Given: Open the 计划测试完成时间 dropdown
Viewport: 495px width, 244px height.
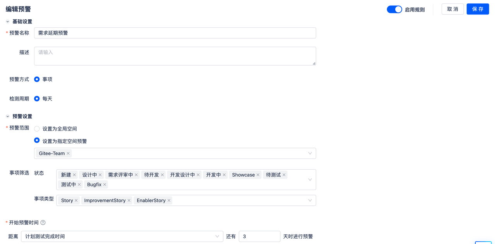Looking at the screenshot, I should 122,236.
